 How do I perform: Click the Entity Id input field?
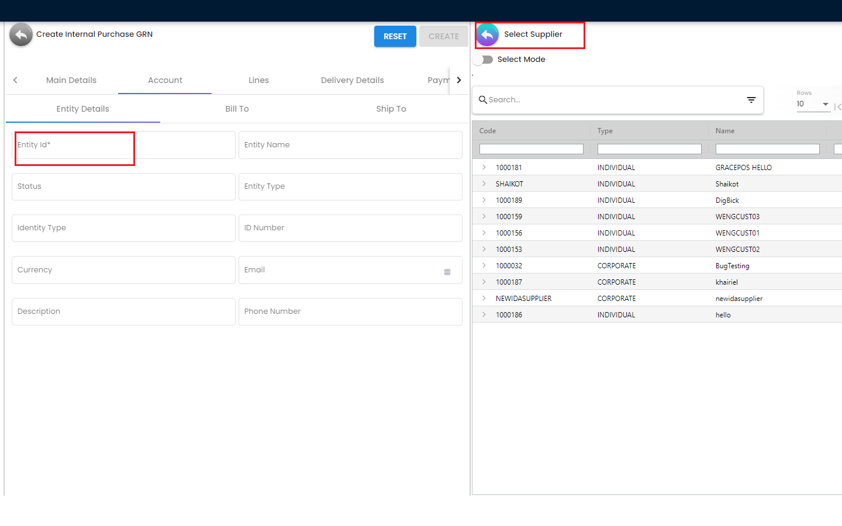[123, 146]
